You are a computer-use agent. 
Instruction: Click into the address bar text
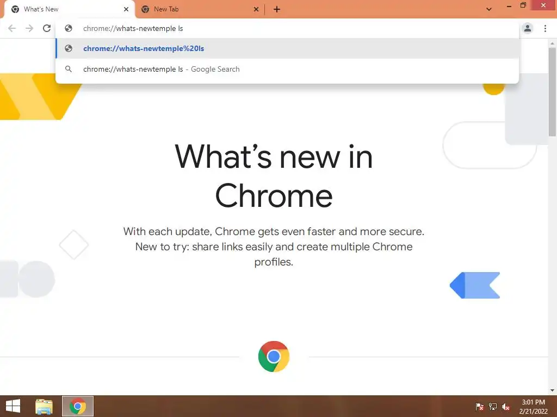pyautogui.click(x=133, y=28)
